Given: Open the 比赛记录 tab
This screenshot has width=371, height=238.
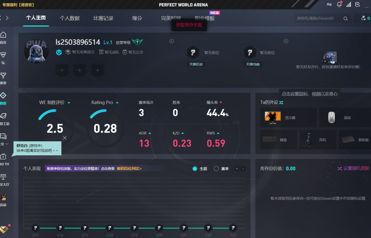Looking at the screenshot, I should click(x=103, y=18).
